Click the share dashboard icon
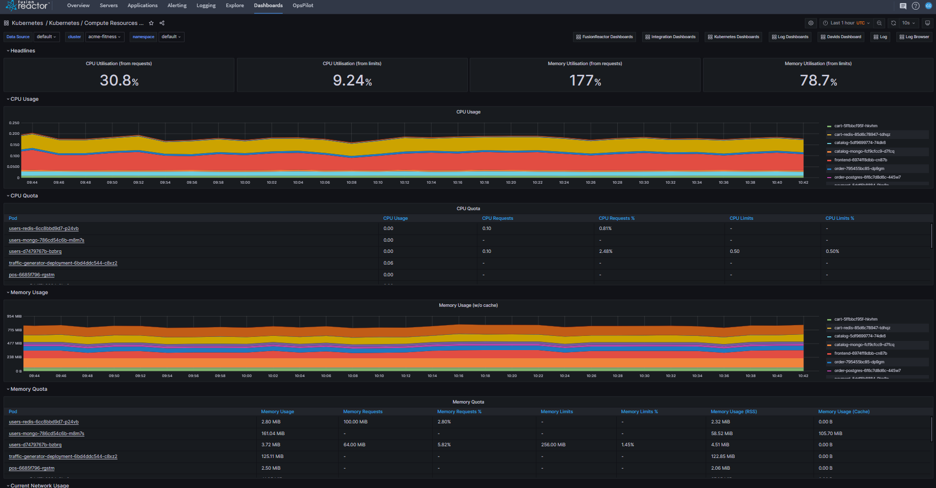Viewport: 936px width, 488px height. 162,23
